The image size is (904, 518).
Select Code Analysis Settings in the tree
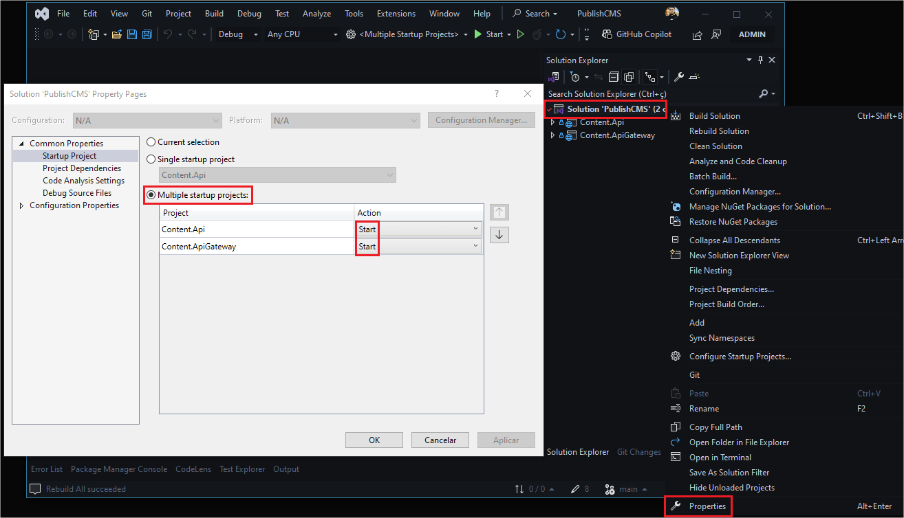coord(84,181)
